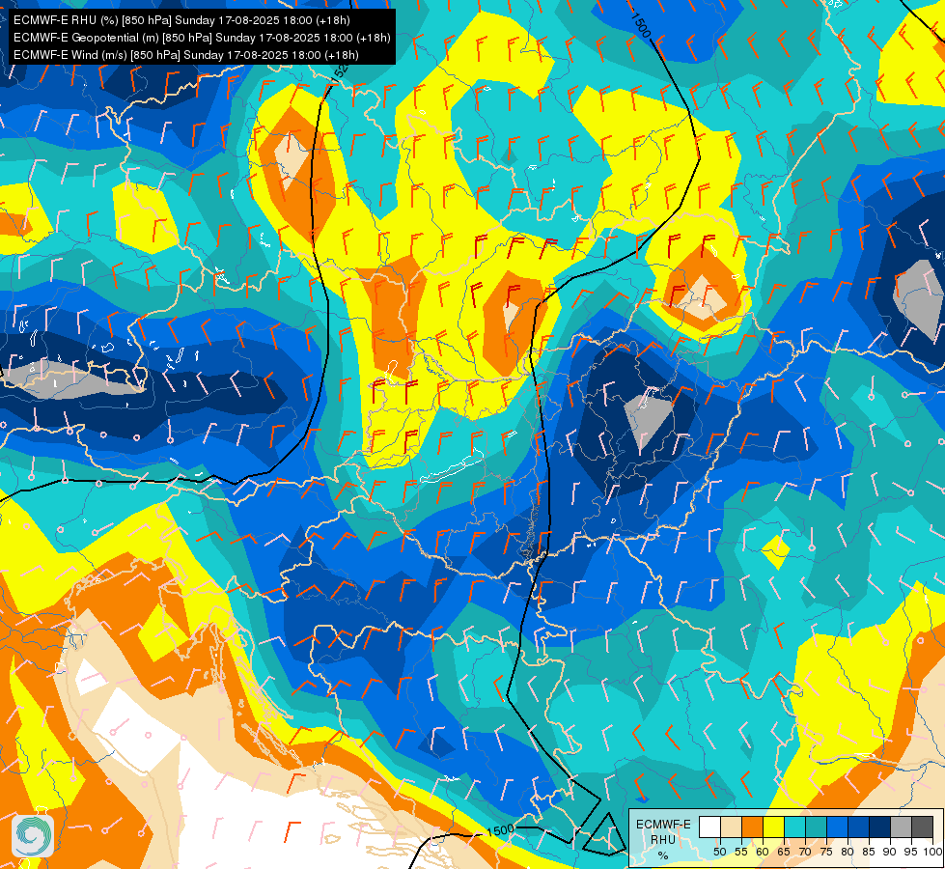
Task: Select the ECMWF-E RHU (%) header line
Action: tap(182, 20)
